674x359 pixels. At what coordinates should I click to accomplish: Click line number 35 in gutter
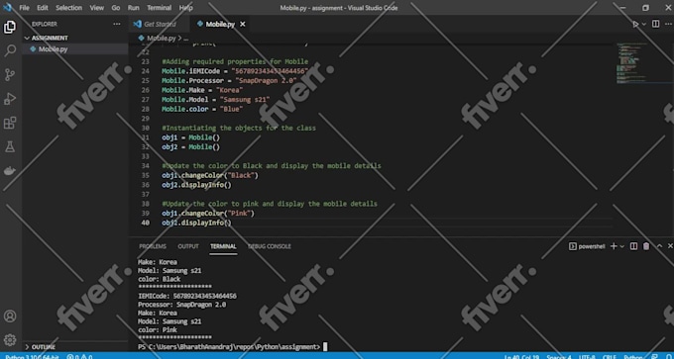click(x=145, y=175)
